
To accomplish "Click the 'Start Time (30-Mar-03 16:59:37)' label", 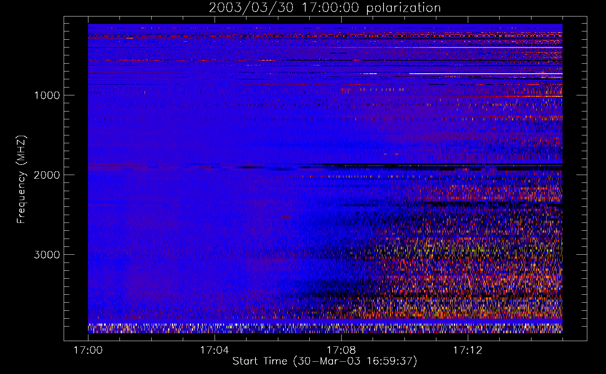I will (325, 361).
